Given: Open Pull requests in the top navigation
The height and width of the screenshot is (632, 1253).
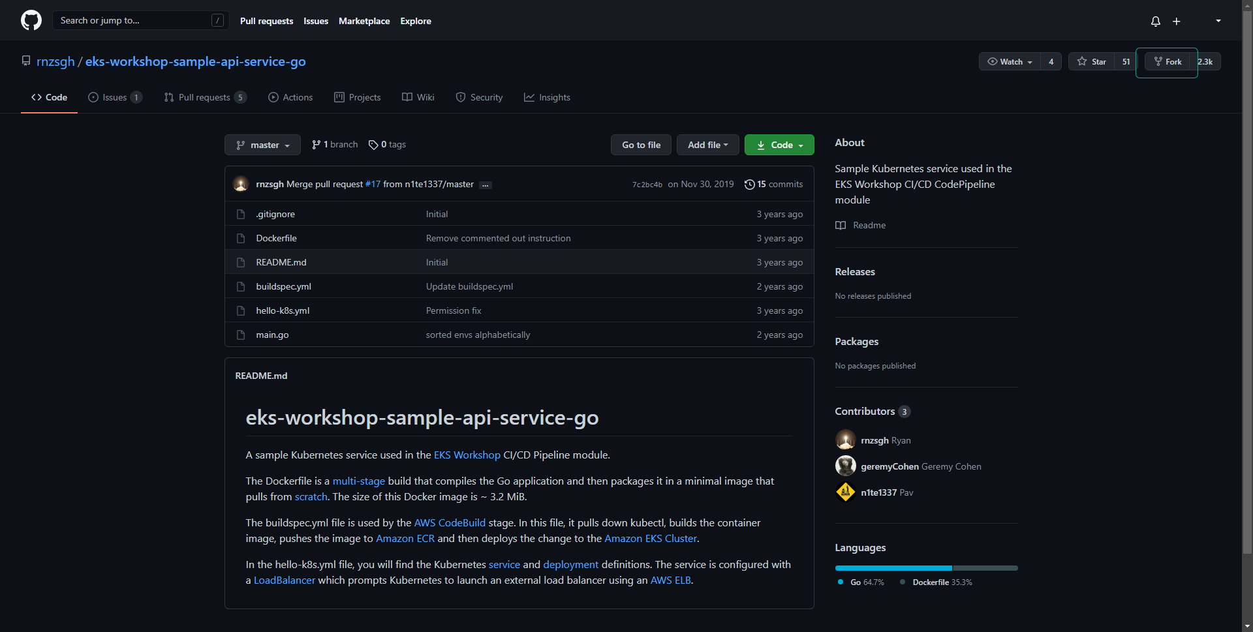Looking at the screenshot, I should pos(266,21).
